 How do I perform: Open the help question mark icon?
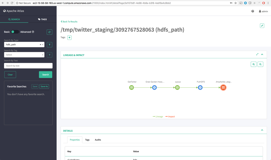(x=253, y=11)
